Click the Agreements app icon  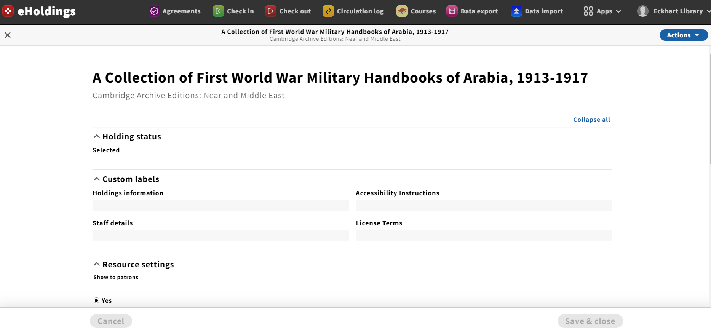(154, 11)
